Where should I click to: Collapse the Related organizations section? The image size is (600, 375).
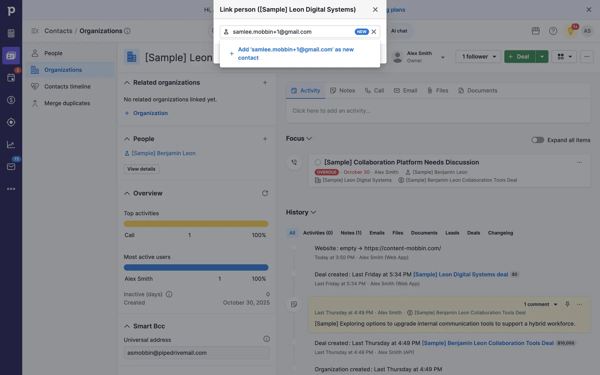pyautogui.click(x=127, y=82)
